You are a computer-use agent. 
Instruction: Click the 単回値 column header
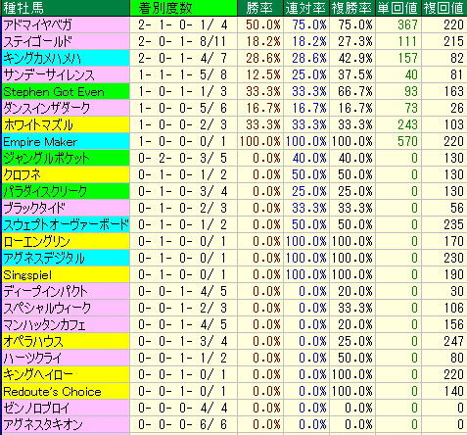pos(398,8)
